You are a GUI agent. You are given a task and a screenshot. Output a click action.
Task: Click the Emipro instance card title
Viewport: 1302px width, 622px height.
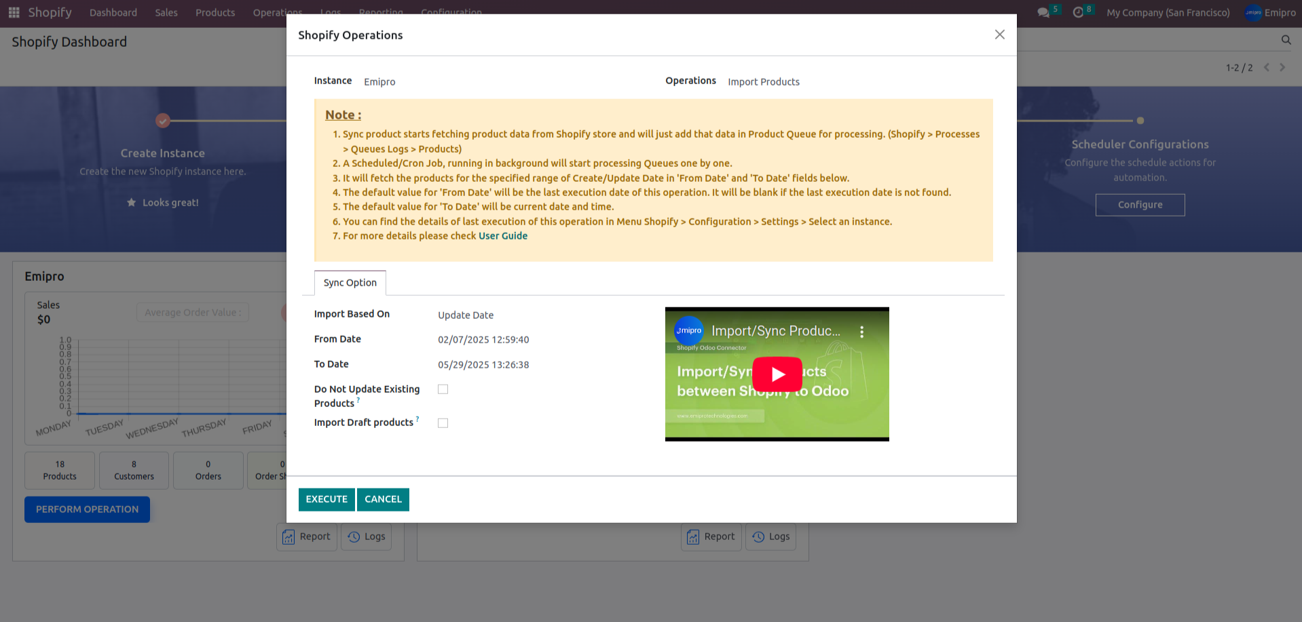tap(44, 276)
